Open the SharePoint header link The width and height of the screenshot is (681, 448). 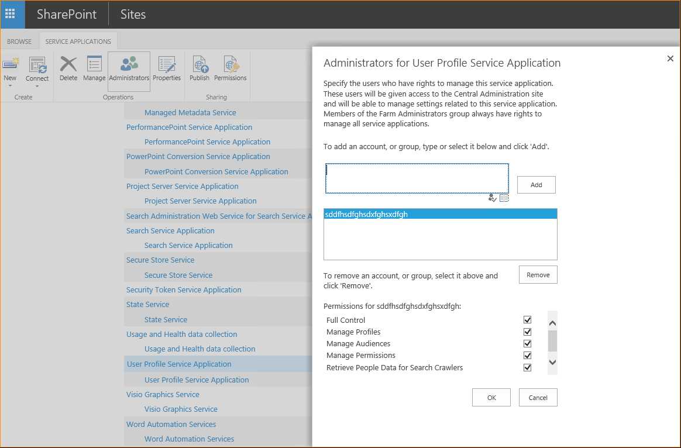[x=67, y=14]
